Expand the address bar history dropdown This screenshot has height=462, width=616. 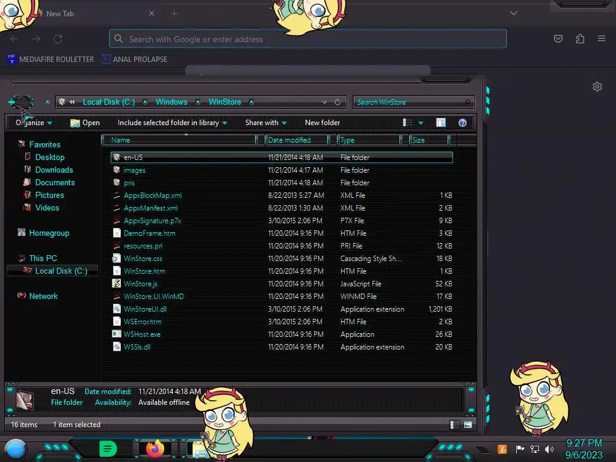coord(324,102)
